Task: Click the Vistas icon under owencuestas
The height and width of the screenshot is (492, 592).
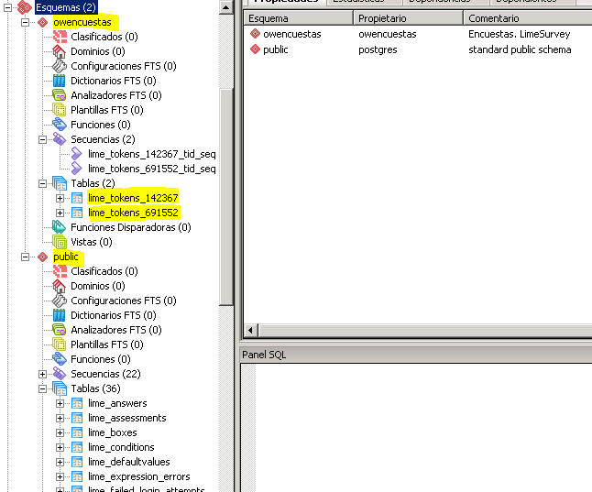Action: click(60, 242)
